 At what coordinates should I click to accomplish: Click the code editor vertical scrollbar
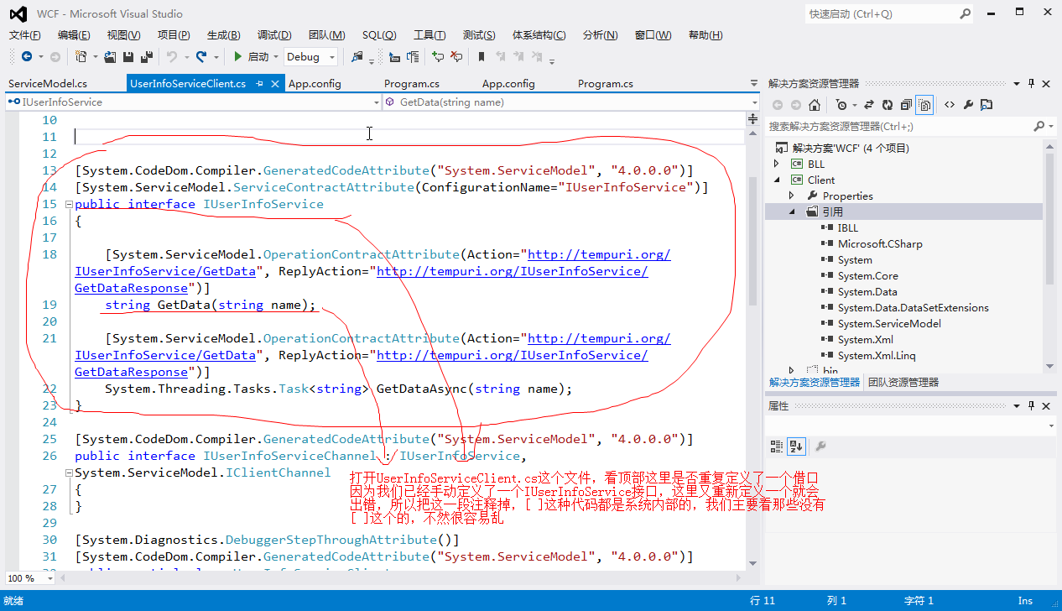(752, 242)
